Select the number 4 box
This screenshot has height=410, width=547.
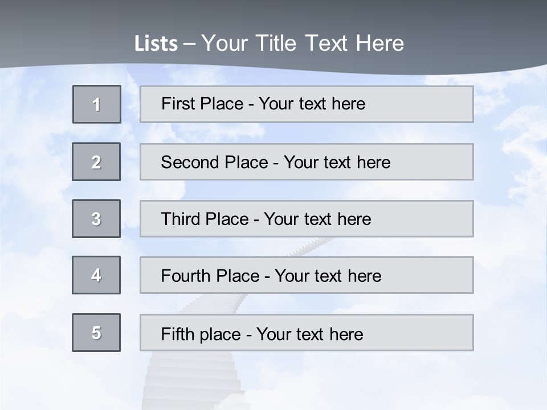tap(96, 275)
